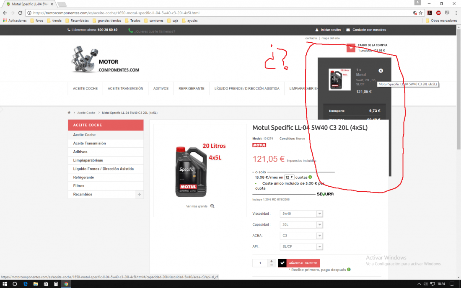This screenshot has height=288, width=461.
Task: Click the main product image
Action: click(x=200, y=170)
